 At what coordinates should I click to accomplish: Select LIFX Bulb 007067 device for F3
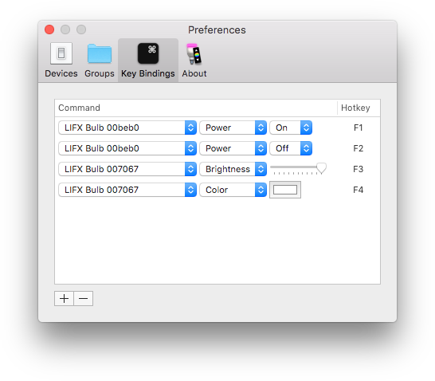click(x=127, y=169)
